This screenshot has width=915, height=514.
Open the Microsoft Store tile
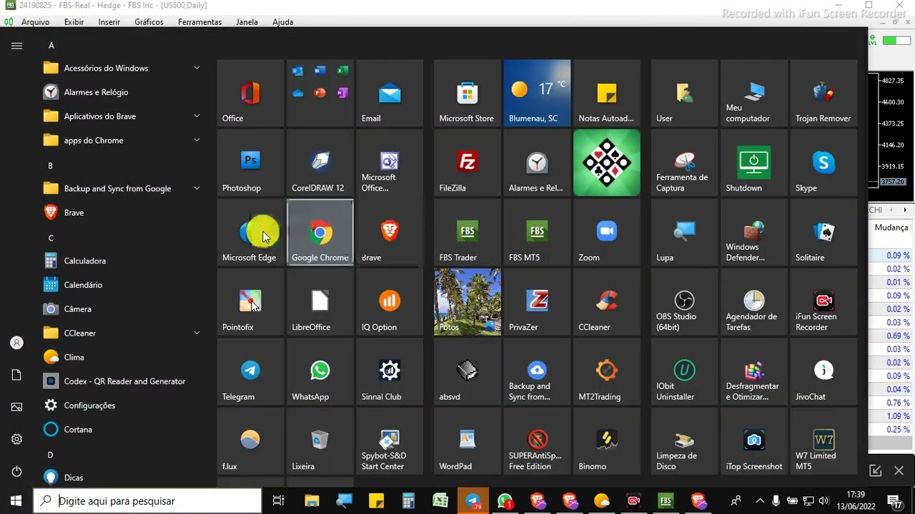pos(468,93)
